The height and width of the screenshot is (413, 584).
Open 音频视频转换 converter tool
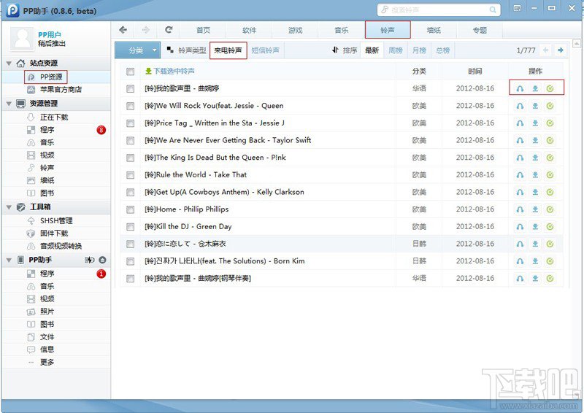click(x=61, y=246)
